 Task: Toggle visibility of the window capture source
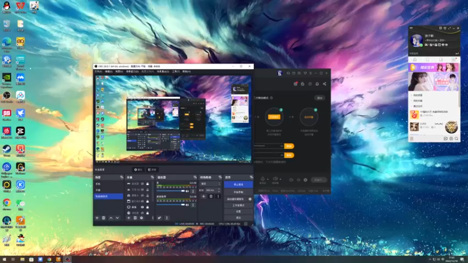click(x=142, y=201)
